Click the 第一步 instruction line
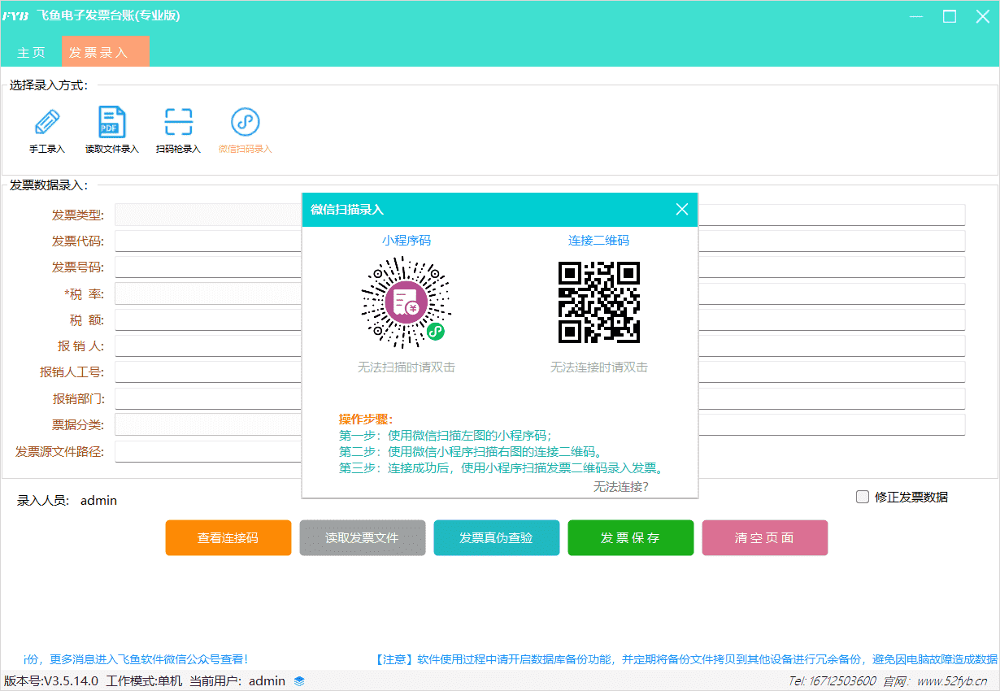The image size is (1000, 691). pyautogui.click(x=446, y=436)
